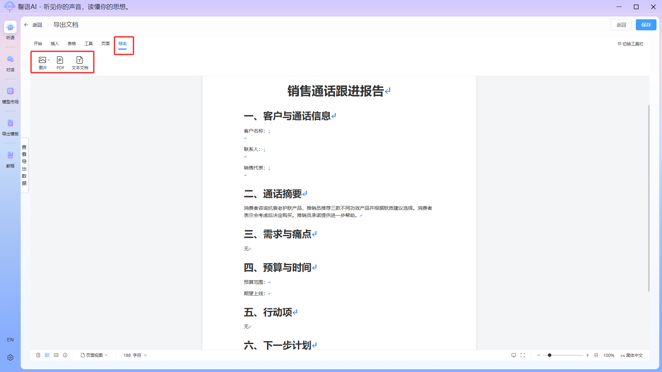Open the 页面视图 view dropdown
Screen dimensions: 662x372
(94, 355)
